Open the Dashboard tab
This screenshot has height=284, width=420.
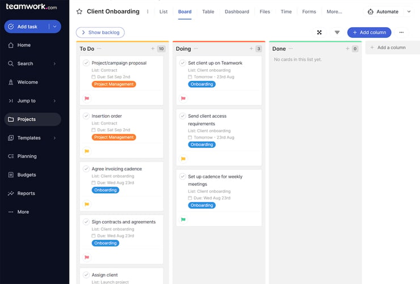[x=237, y=11]
